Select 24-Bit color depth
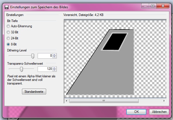Screen dimensions: 173x120 (x=12, y=38)
